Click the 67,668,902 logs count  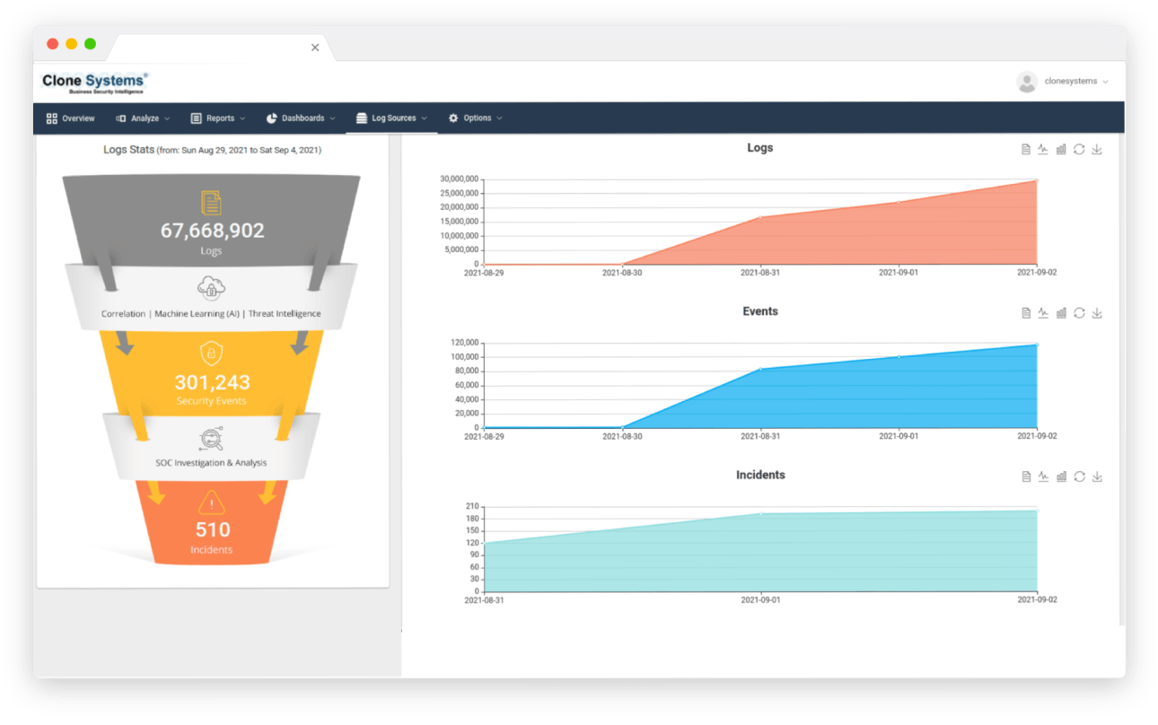click(213, 231)
